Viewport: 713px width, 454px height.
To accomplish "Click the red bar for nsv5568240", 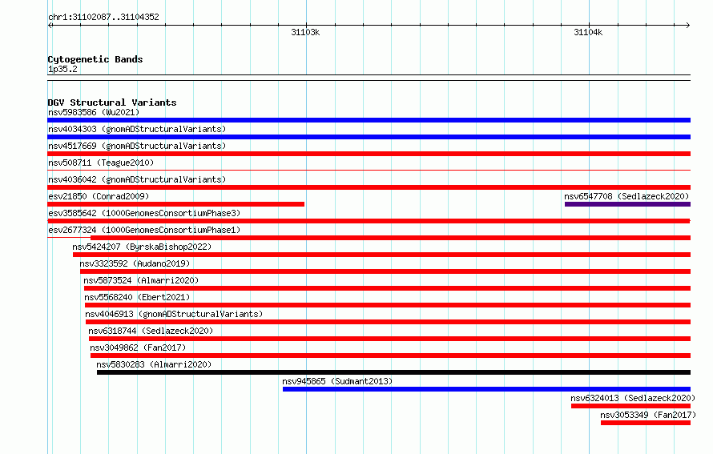I will click(388, 305).
